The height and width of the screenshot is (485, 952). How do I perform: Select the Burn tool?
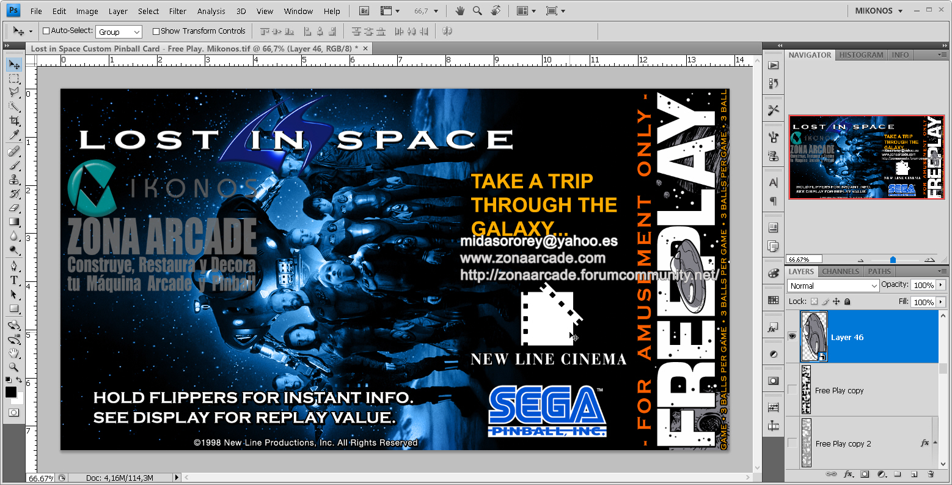[x=14, y=250]
